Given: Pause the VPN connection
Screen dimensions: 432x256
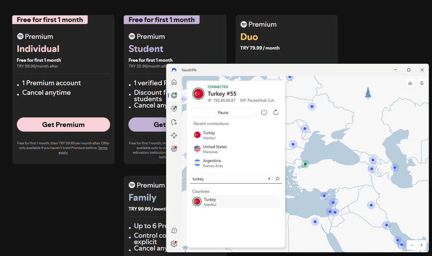Looking at the screenshot, I should [223, 112].
